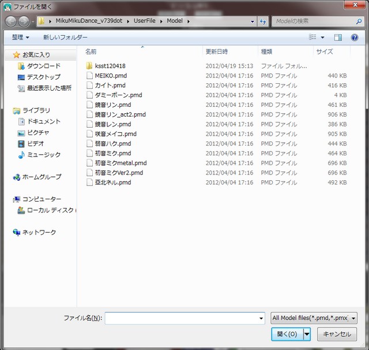The height and width of the screenshot is (350, 369).
Task: Click the 4 KB size cell
Action: (x=340, y=95)
